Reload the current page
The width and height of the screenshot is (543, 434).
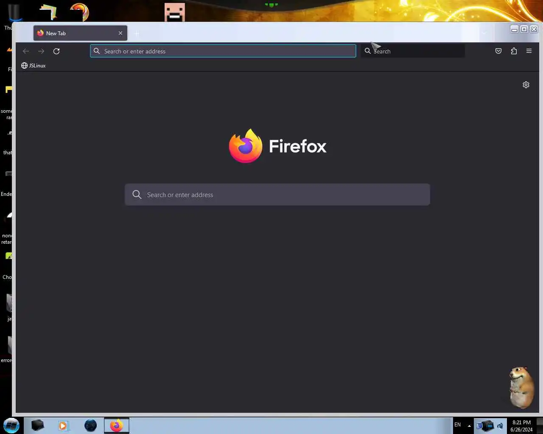pyautogui.click(x=56, y=51)
